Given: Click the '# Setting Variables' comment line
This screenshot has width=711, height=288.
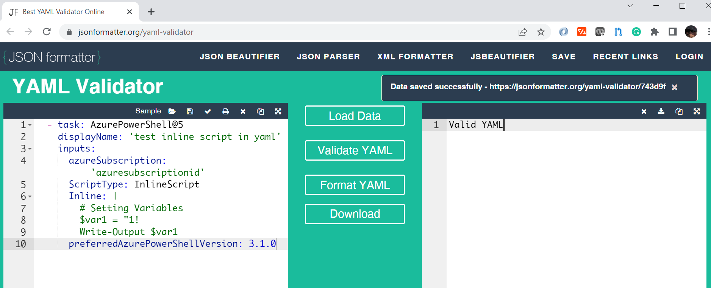Looking at the screenshot, I should pos(131,208).
